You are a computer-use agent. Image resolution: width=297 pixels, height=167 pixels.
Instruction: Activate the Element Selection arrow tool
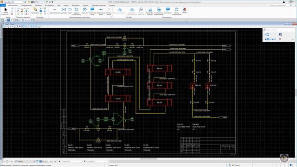coord(6,9)
